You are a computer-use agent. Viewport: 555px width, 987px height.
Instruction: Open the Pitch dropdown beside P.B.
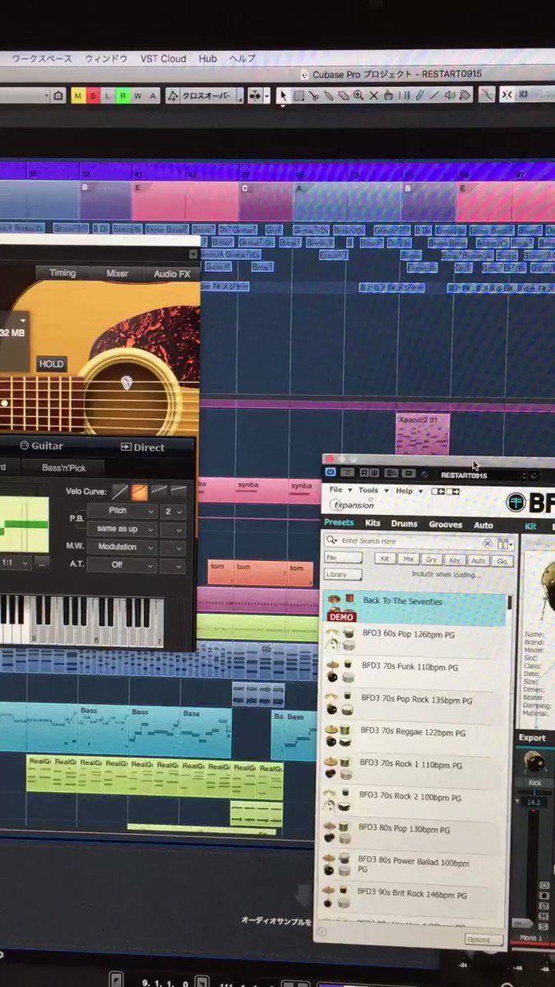pyautogui.click(x=123, y=511)
